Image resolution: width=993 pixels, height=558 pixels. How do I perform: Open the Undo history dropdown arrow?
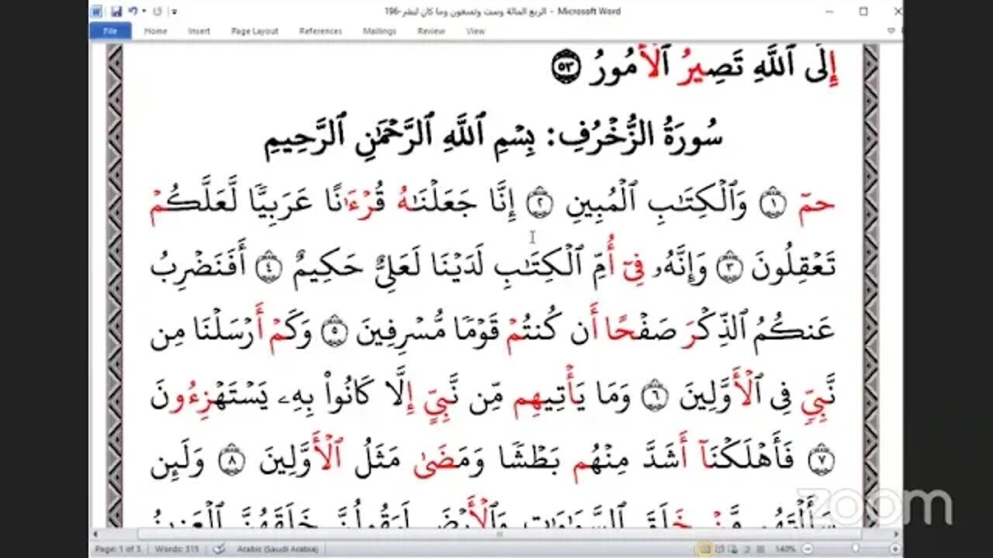[x=143, y=12]
